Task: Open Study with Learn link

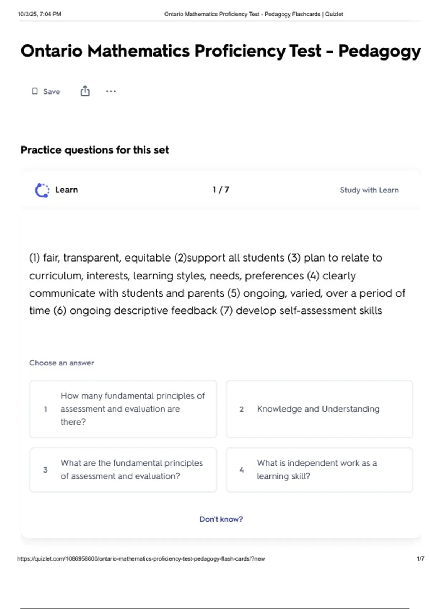Action: tap(369, 190)
